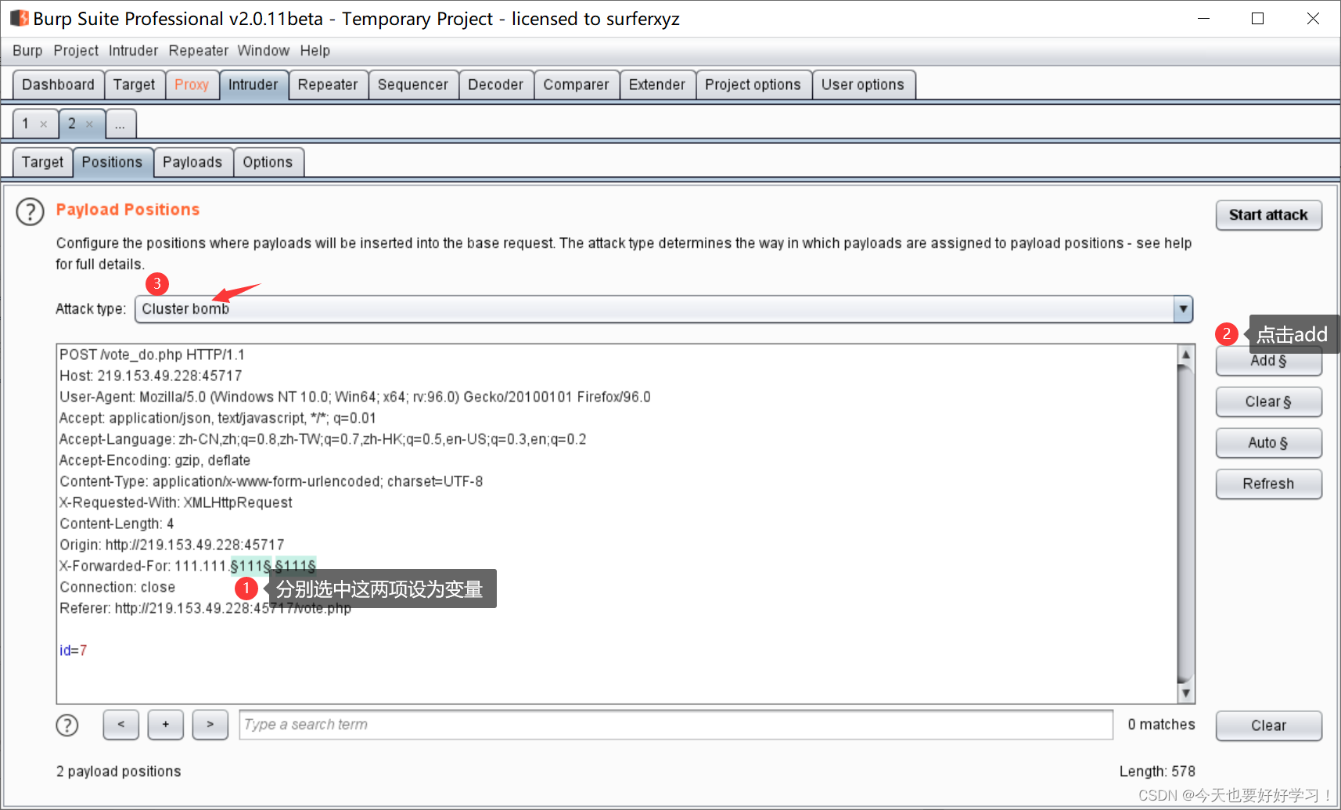Open the Help menu

[x=315, y=51]
